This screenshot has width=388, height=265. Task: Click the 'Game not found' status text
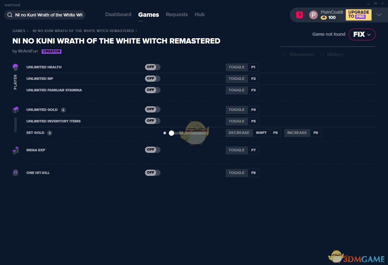coord(329,34)
